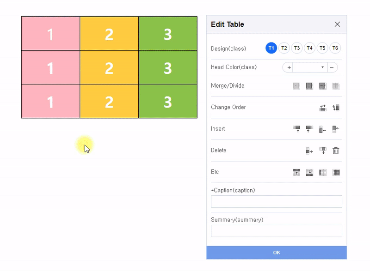Confirm with the OK button
Screen dimensions: 370x271
[277, 253]
